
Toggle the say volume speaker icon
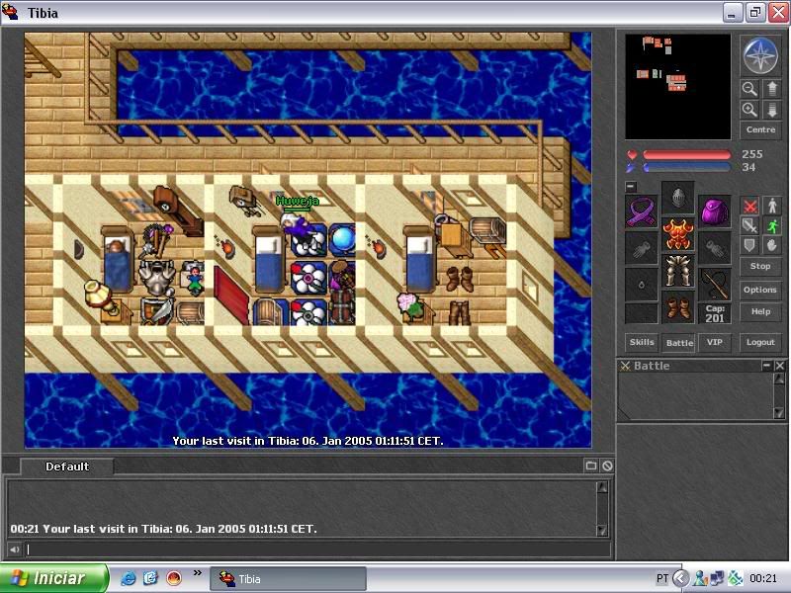pos(14,550)
